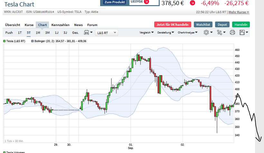Click Jetzt für 0€ handeln button
The image size is (264, 153).
(x=173, y=24)
